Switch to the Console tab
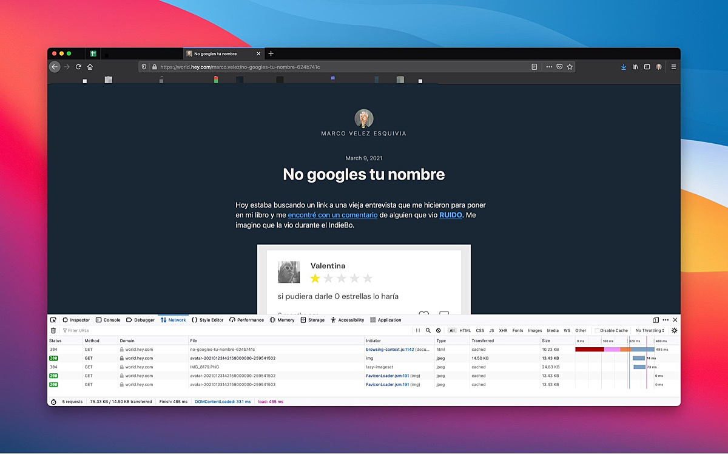This screenshot has height=454, width=728. coord(108,320)
